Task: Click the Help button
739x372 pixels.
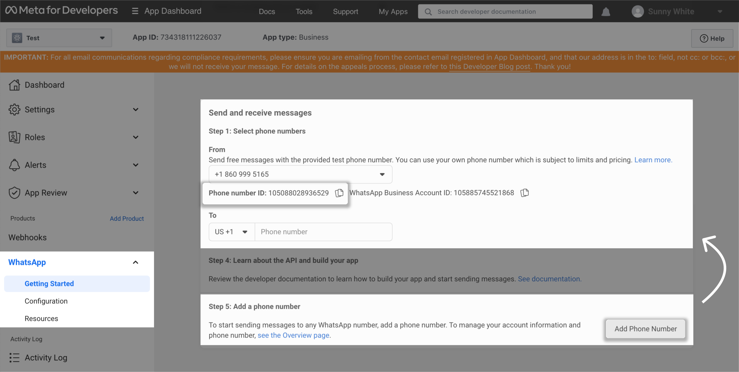Action: point(712,39)
